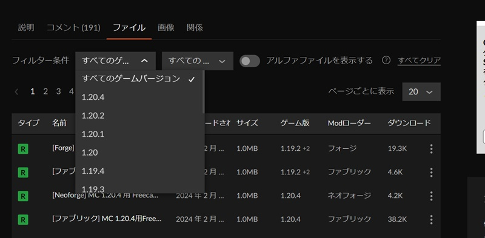
Task: Click the previous page arrow
Action: tap(17, 91)
